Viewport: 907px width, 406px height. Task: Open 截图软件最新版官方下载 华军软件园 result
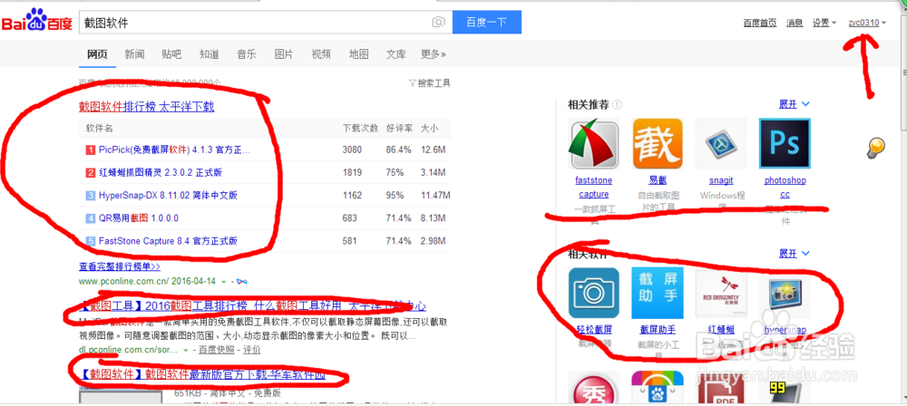pyautogui.click(x=202, y=375)
